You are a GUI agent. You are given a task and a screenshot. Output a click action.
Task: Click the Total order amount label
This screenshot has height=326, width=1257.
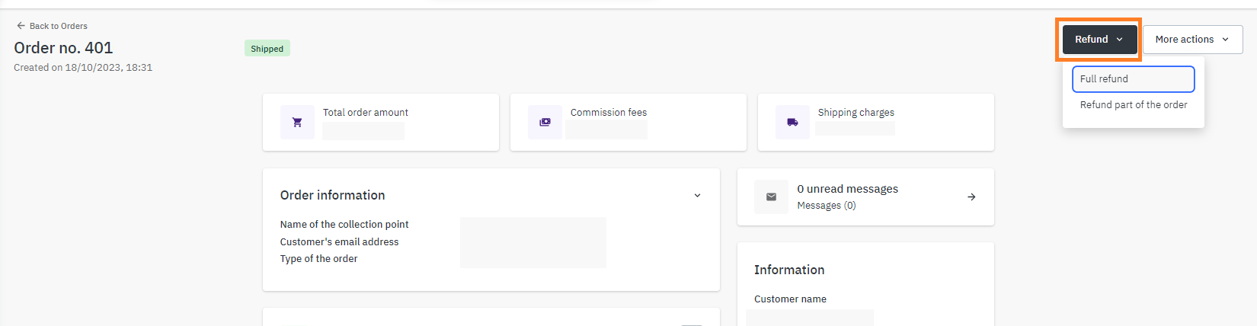pos(365,113)
